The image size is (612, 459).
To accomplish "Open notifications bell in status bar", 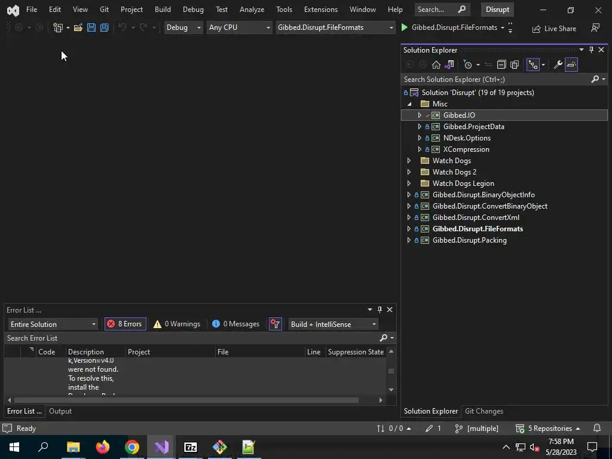I will click(597, 428).
